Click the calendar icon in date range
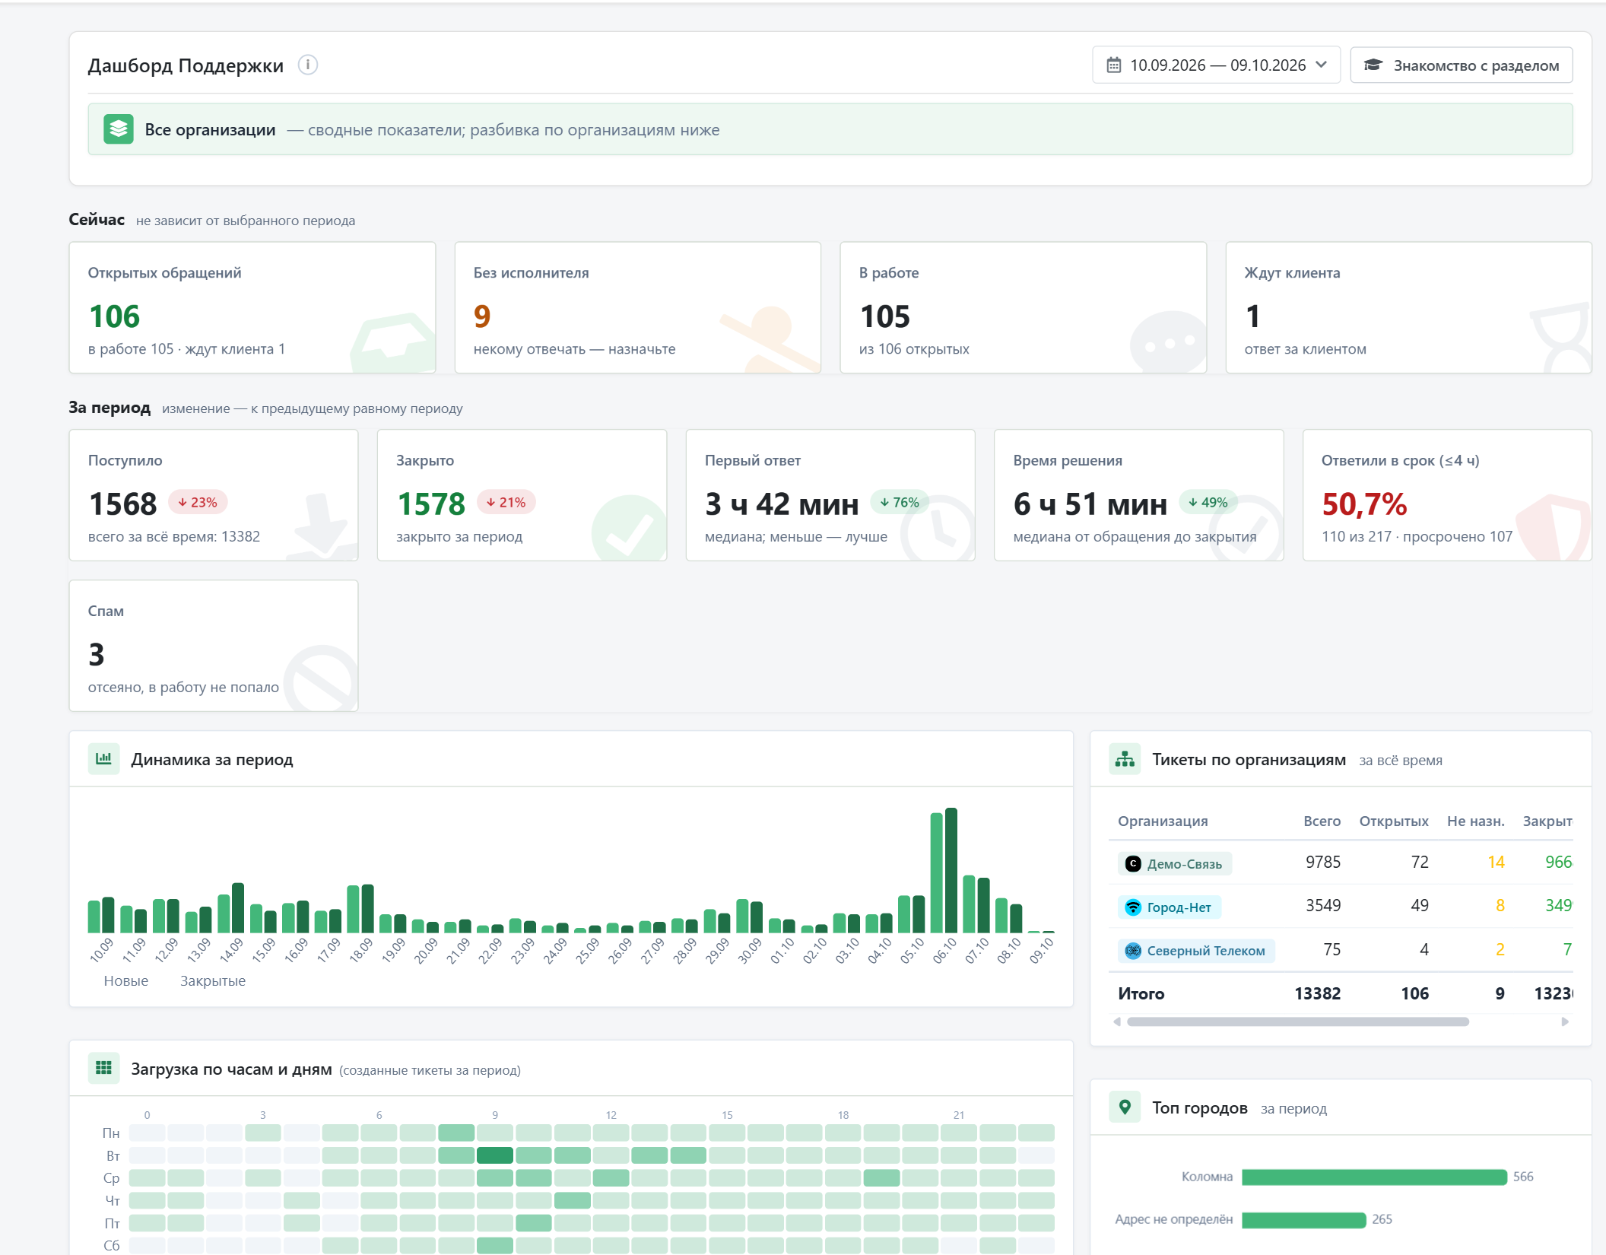The width and height of the screenshot is (1606, 1255). [x=1113, y=65]
